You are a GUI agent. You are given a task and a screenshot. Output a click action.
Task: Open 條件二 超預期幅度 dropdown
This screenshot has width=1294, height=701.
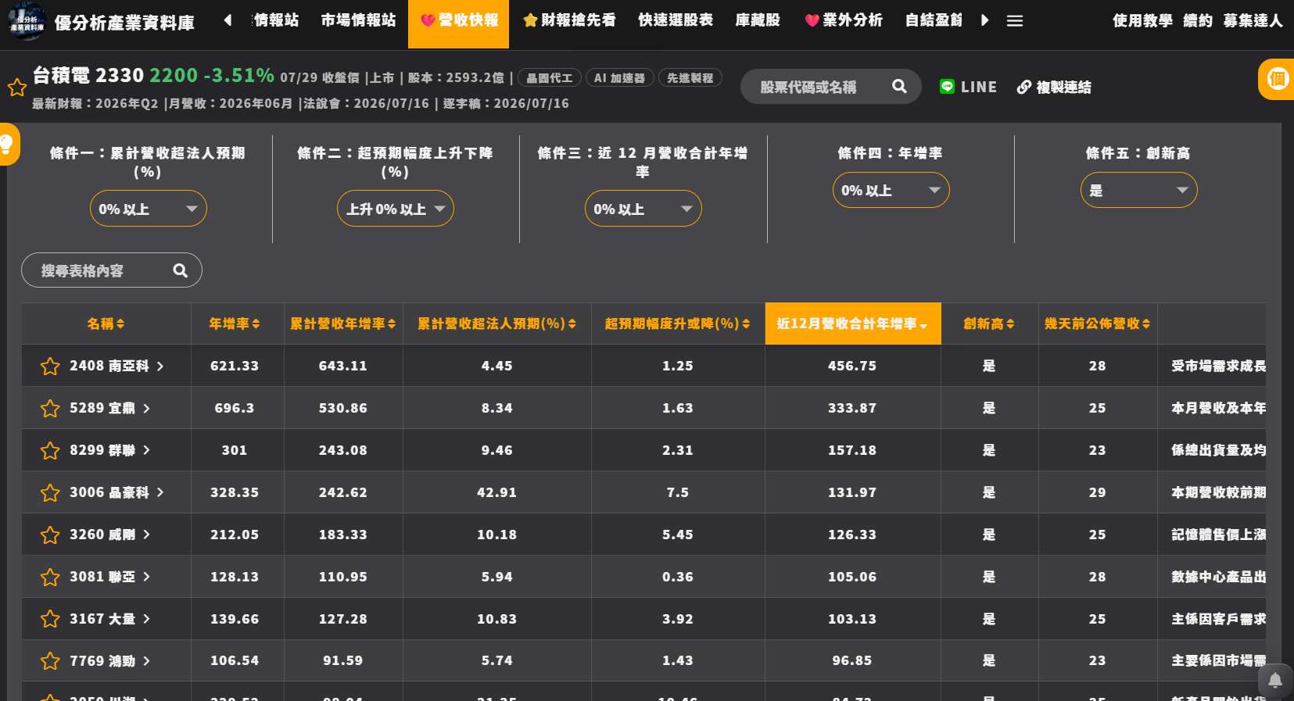click(x=396, y=209)
